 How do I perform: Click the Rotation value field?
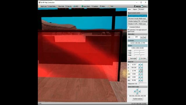pos(137,48)
